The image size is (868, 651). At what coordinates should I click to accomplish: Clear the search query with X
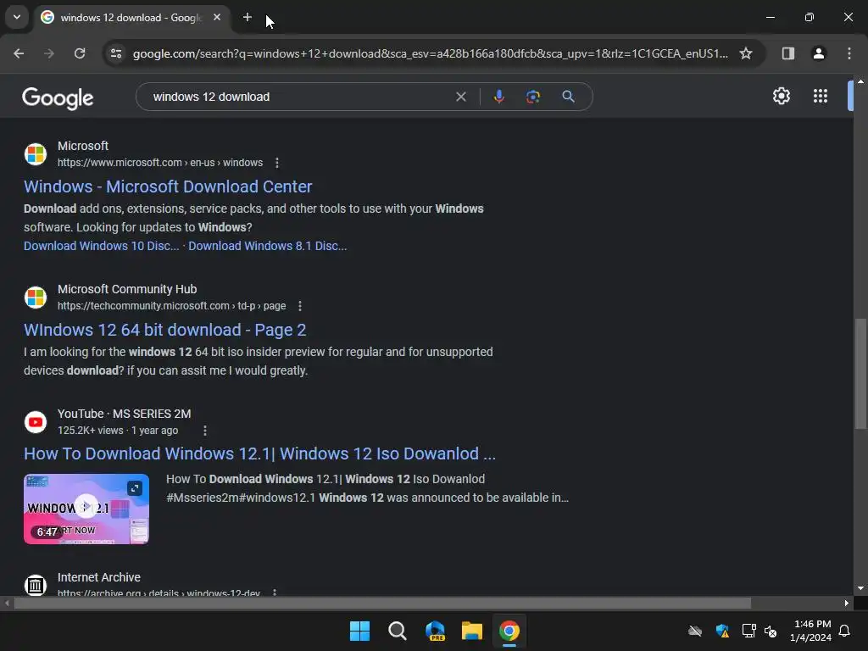[460, 97]
